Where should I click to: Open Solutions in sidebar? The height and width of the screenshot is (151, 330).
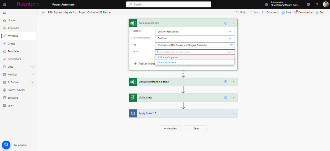pos(18,98)
